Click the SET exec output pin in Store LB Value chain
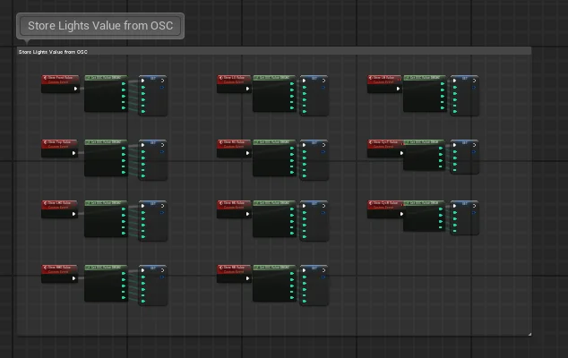568x358 pixels. pyautogui.click(x=474, y=81)
